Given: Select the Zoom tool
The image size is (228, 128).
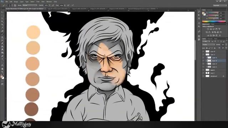Looking at the screenshot, I should click(x=2, y=72).
